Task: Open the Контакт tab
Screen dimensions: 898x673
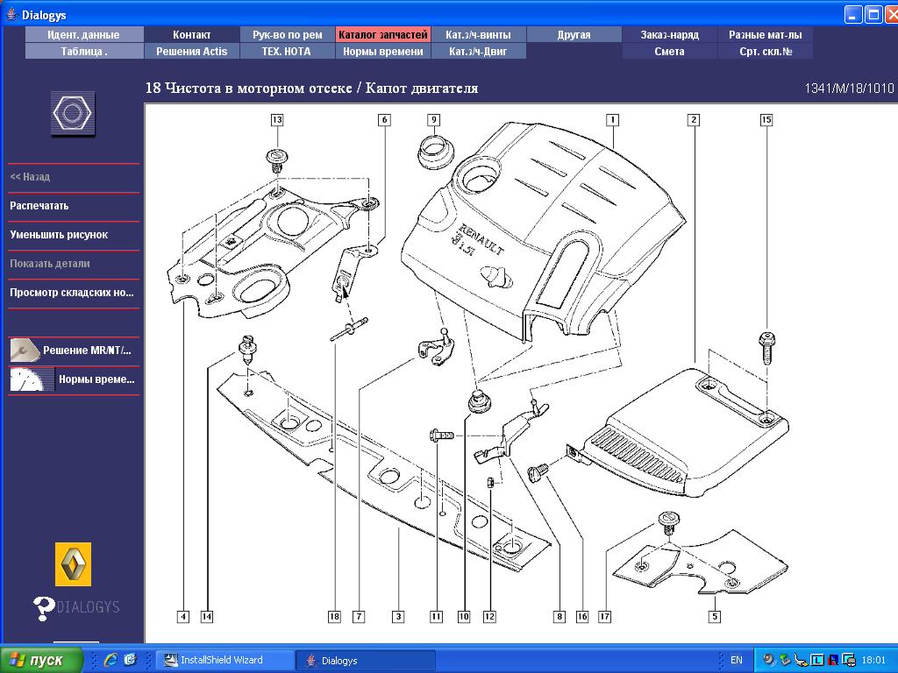Action: coord(191,34)
